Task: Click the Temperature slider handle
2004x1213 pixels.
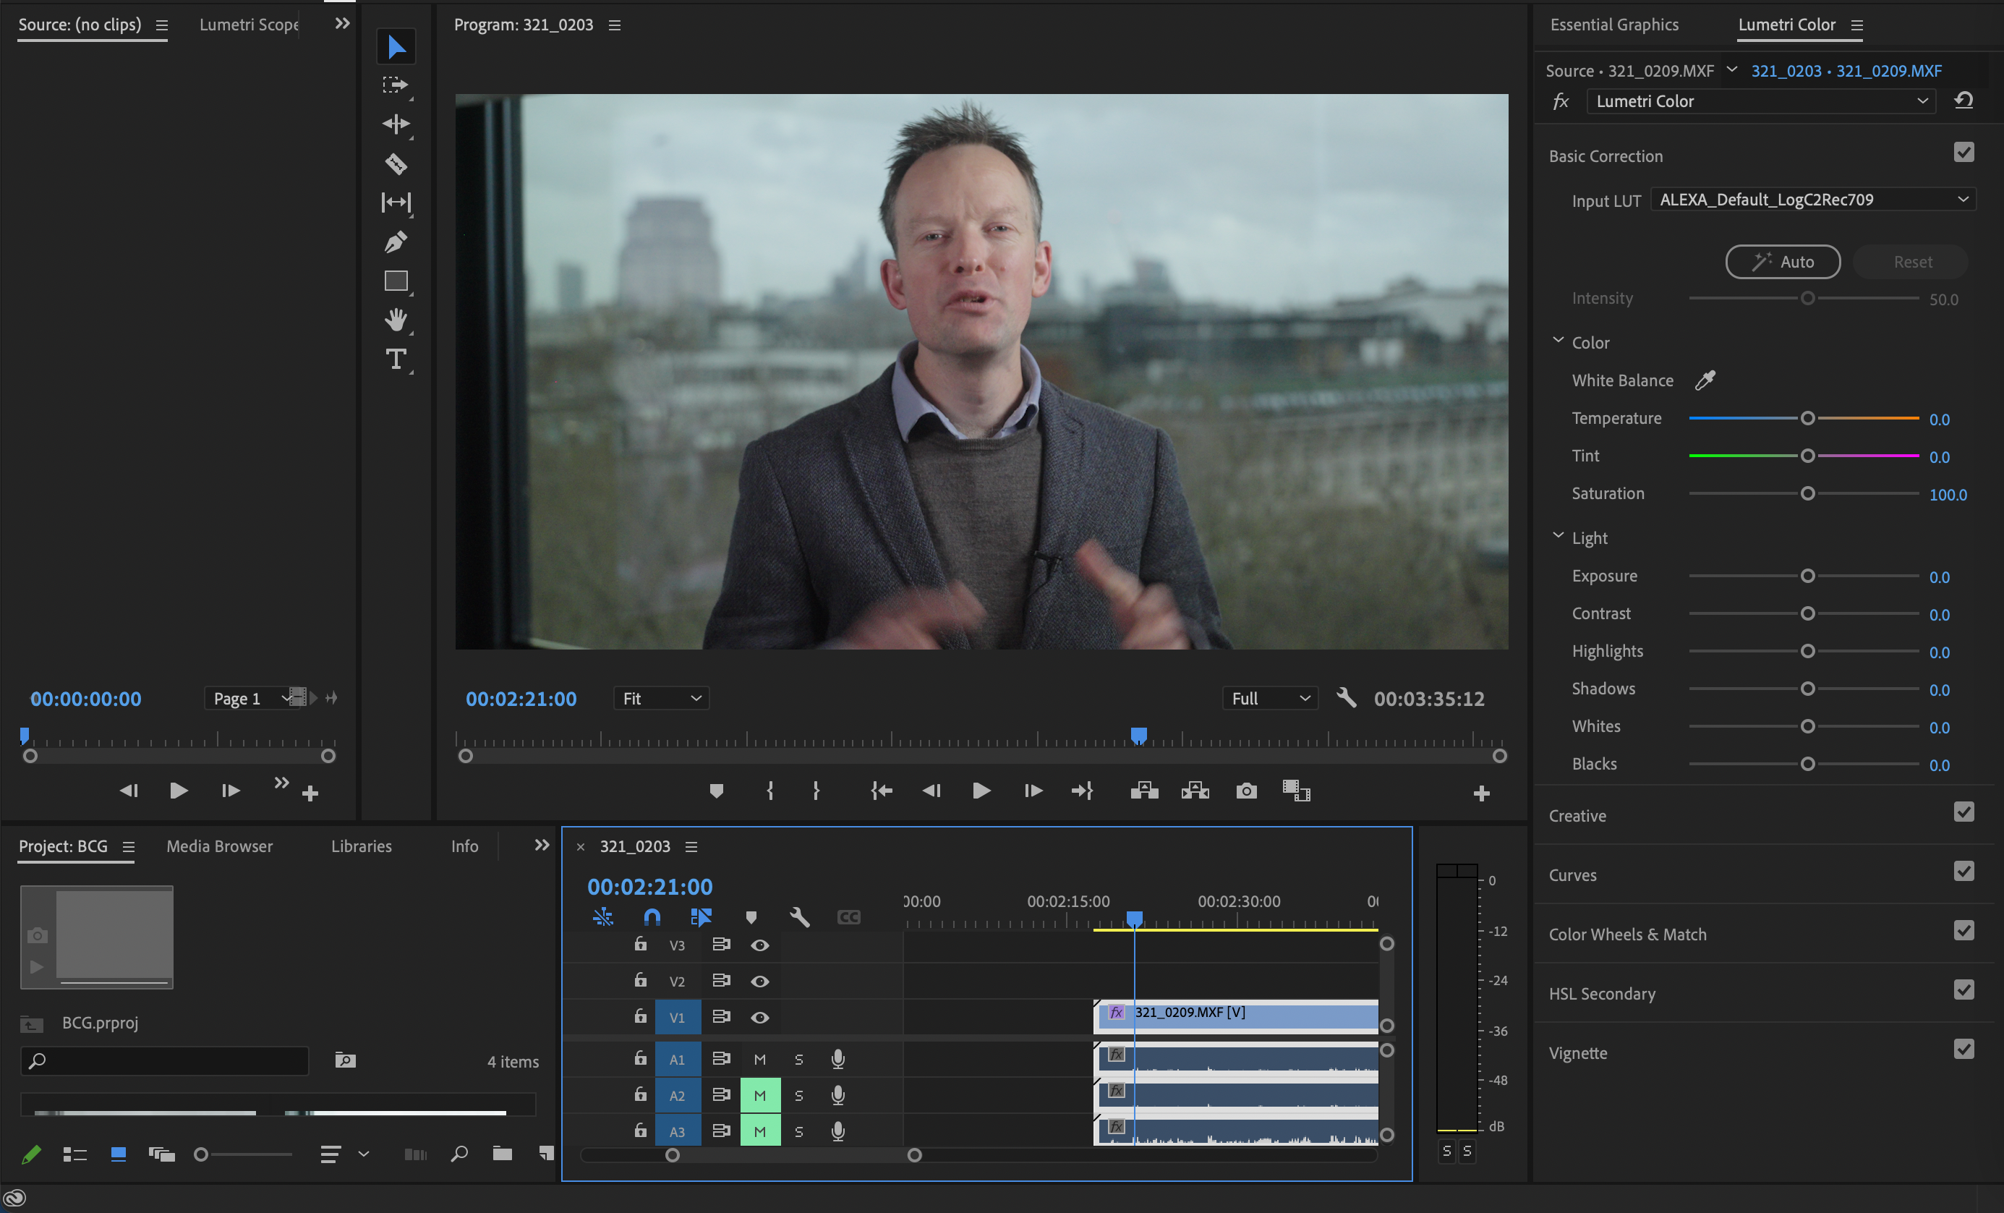Action: coord(1807,418)
